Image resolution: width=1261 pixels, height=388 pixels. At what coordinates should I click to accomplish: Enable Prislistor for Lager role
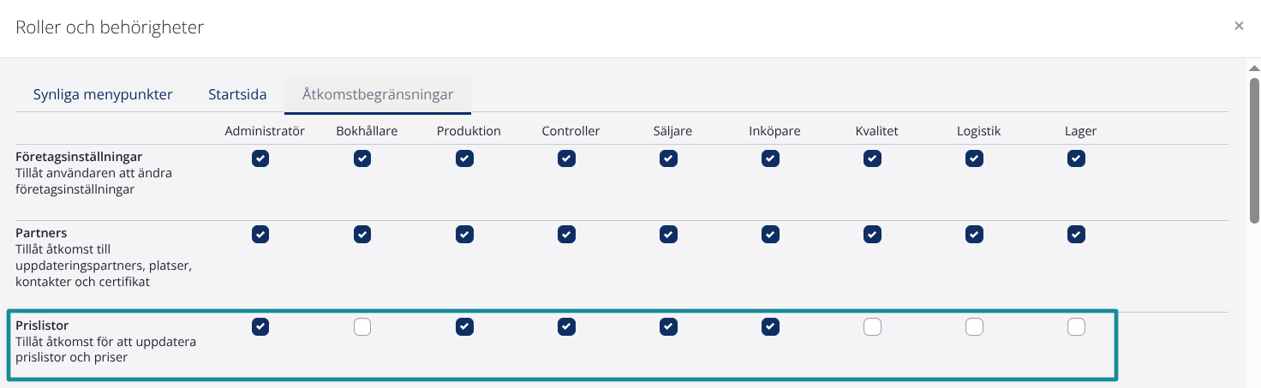[x=1076, y=326]
